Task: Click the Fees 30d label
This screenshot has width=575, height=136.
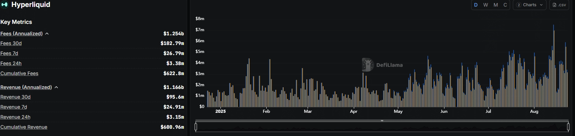Action: click(11, 43)
